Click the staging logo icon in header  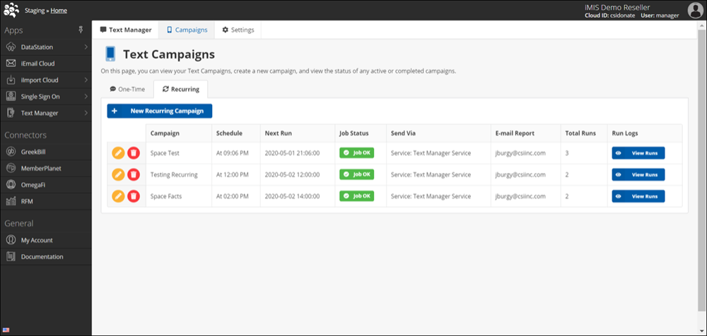pyautogui.click(x=11, y=10)
